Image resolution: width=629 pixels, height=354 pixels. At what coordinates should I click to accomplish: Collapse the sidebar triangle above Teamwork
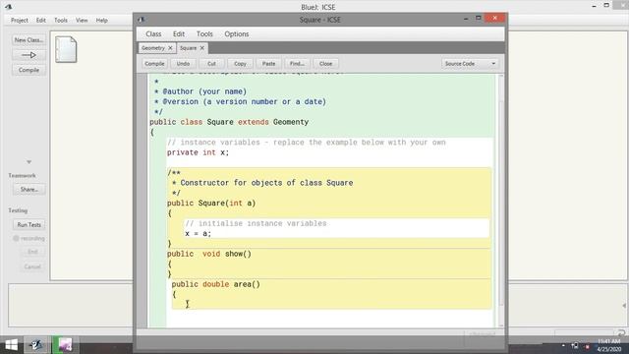(x=29, y=162)
